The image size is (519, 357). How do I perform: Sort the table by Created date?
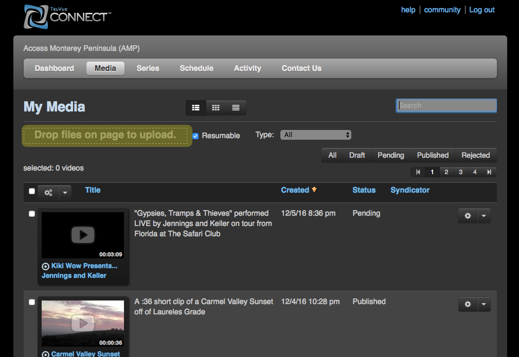[295, 190]
